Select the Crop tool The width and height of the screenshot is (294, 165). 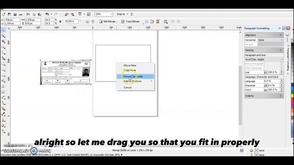[x=3, y=41]
